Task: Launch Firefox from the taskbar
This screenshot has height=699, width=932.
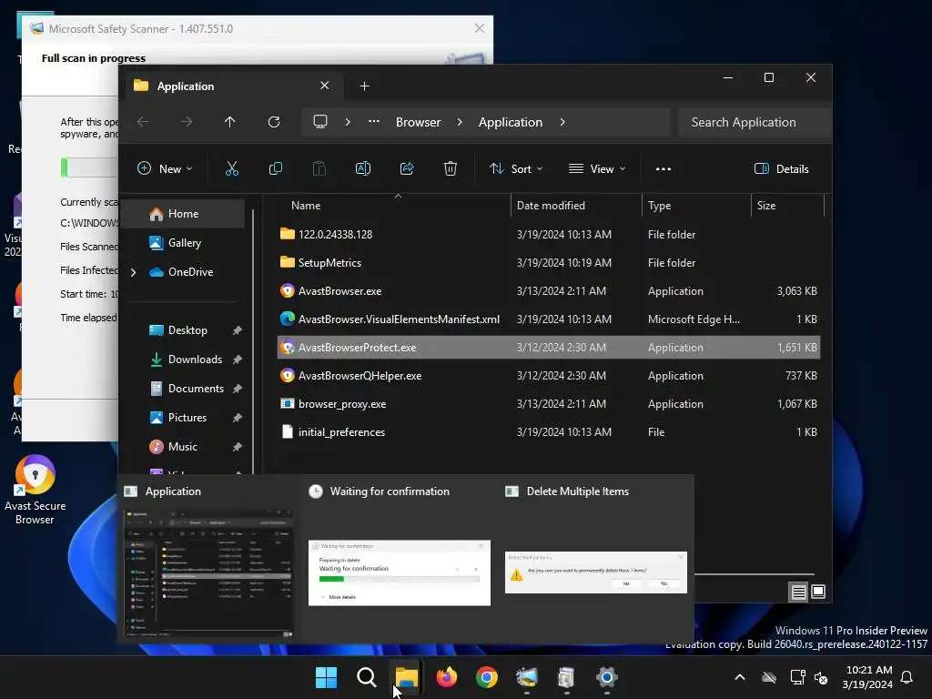Action: pyautogui.click(x=447, y=677)
